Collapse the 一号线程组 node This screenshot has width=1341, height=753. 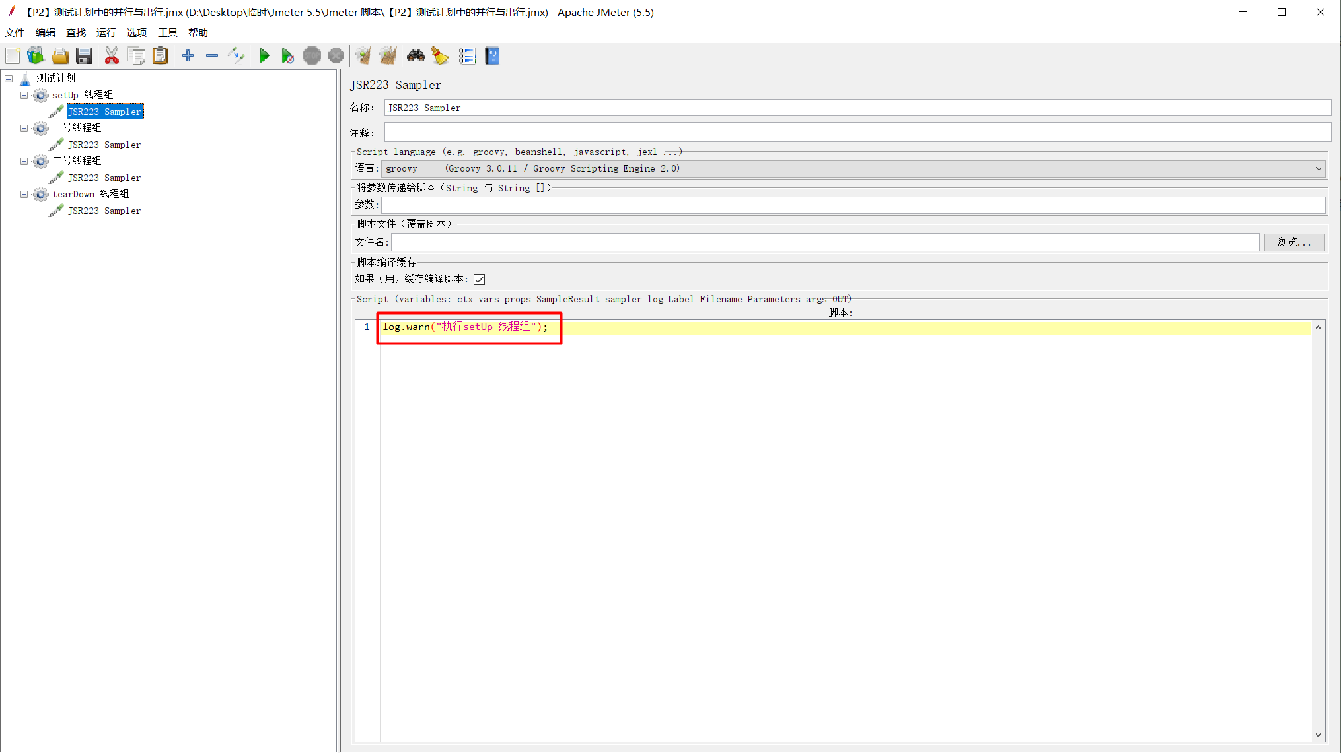24,128
